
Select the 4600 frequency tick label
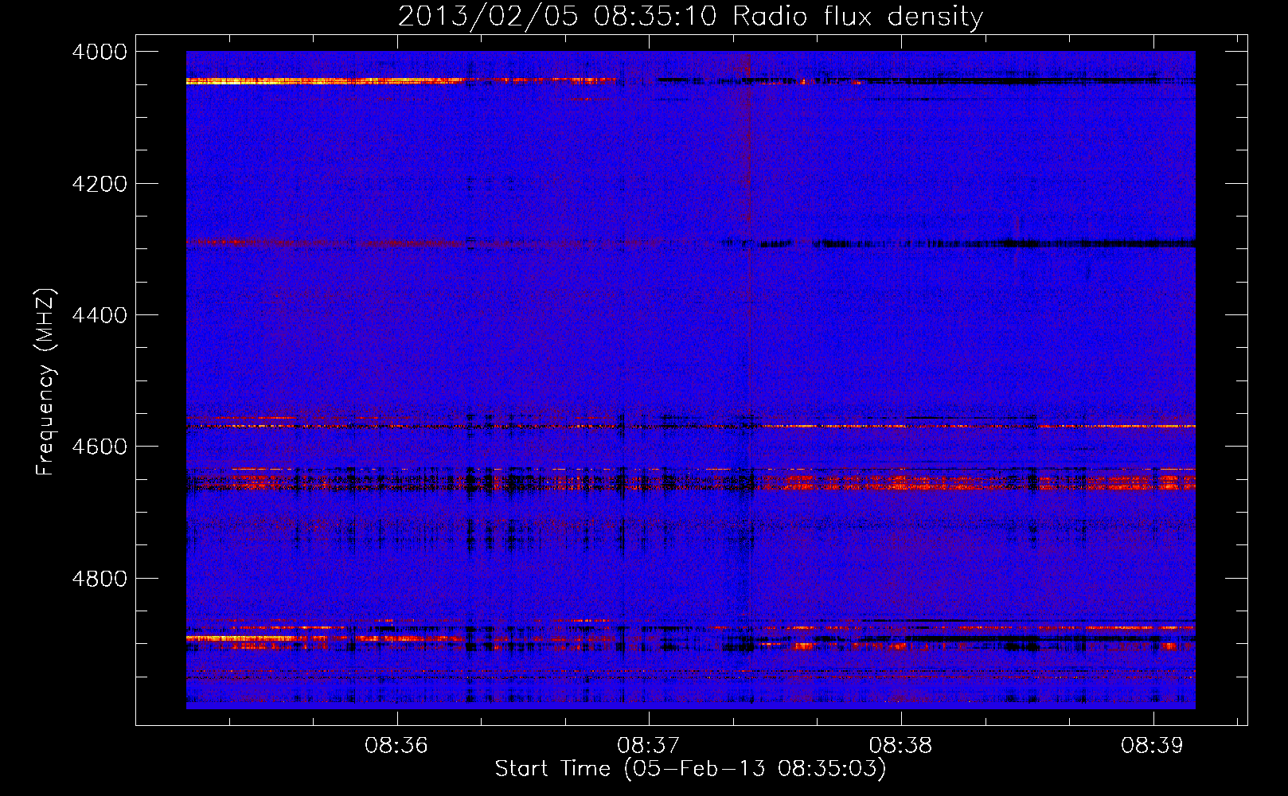coord(100,447)
